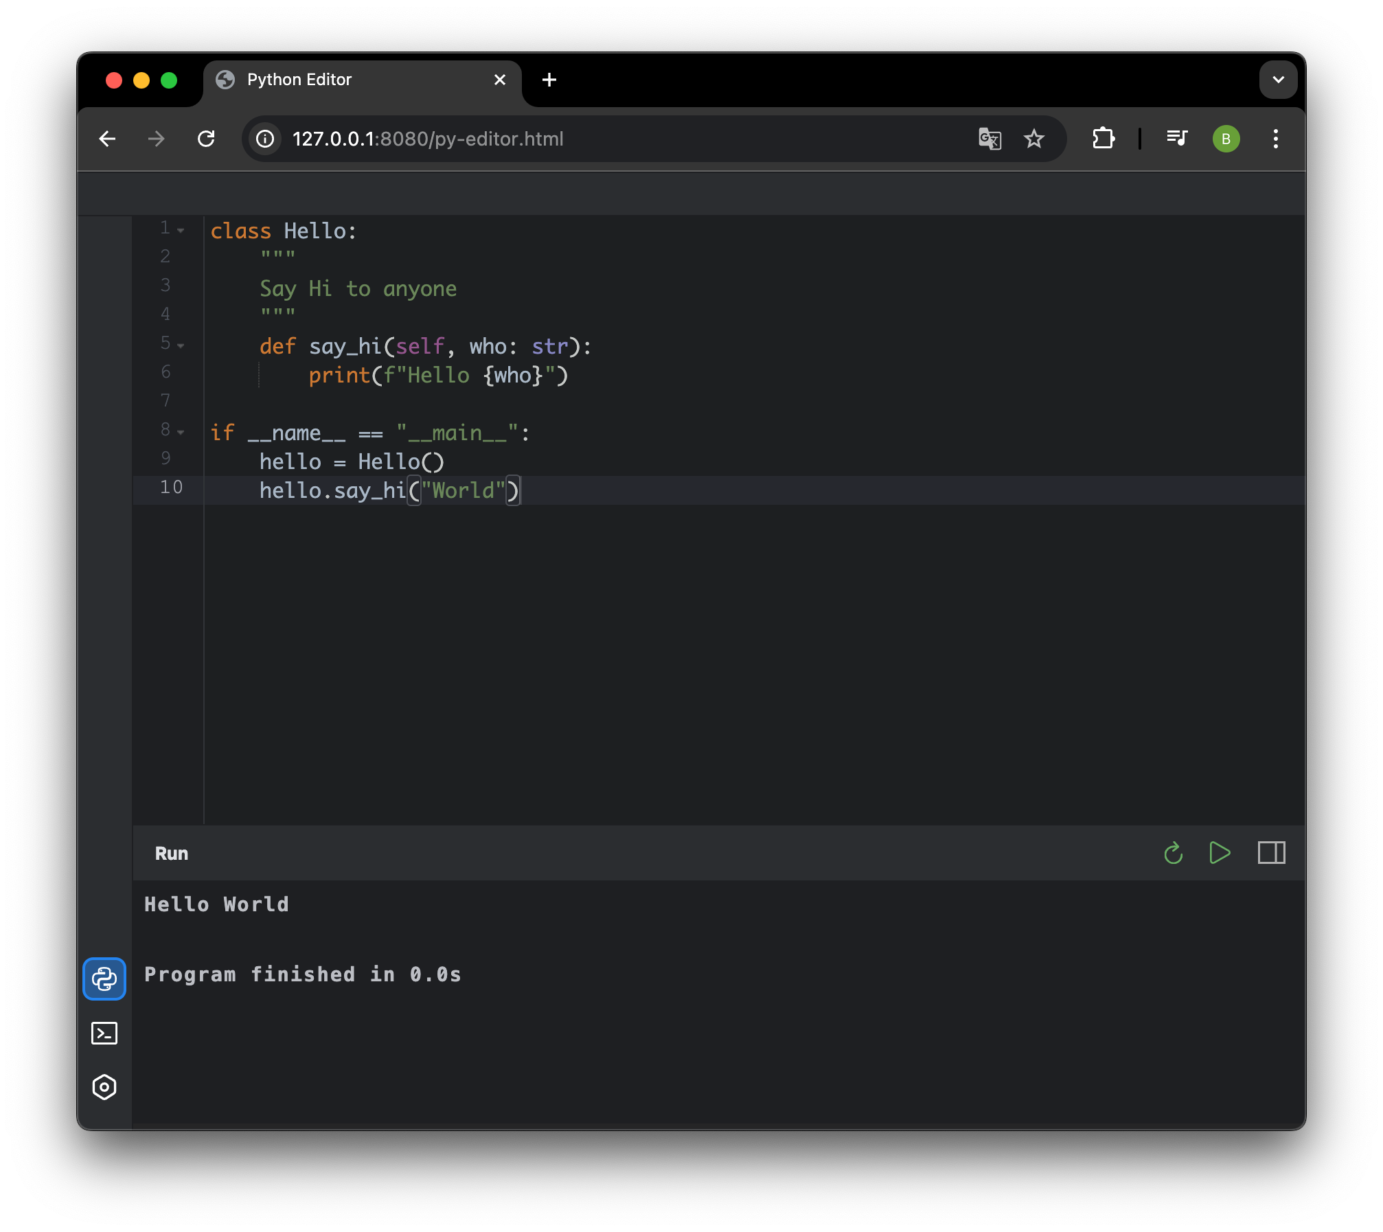Viewport: 1383px width, 1232px height.
Task: Go back with browser back arrow
Action: pyautogui.click(x=108, y=139)
